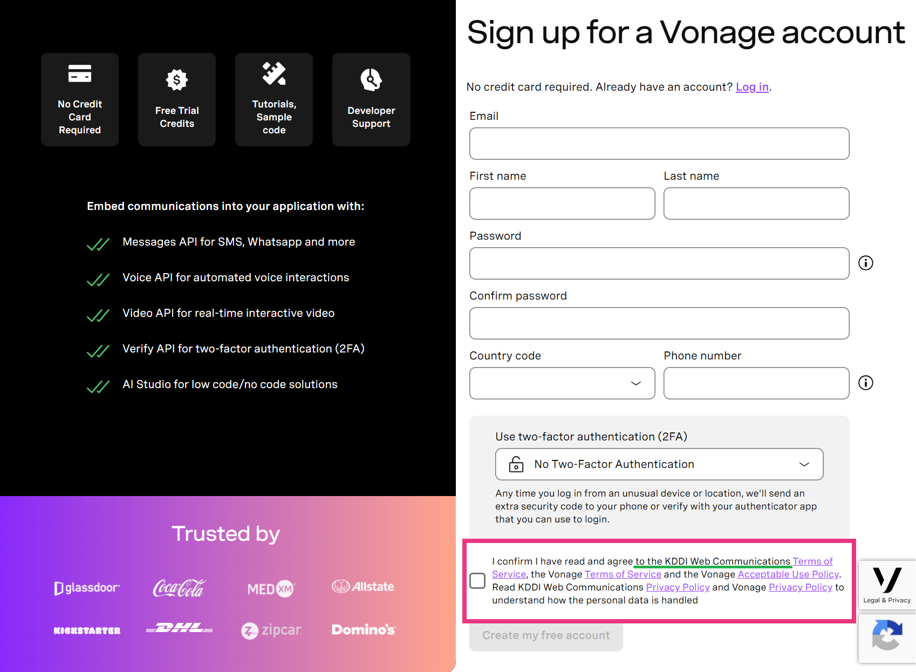Click the reCAPTCHA badge icon
Screen dimensions: 916x672
click(x=887, y=635)
